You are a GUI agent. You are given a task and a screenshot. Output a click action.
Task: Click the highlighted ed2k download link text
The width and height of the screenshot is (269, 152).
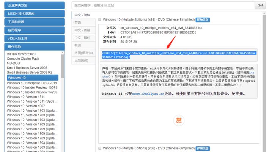[179, 55]
